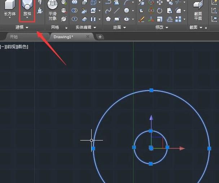The image size is (219, 183).
Task: Select the polygon tool in 绘图 panel
Action: 108,19
